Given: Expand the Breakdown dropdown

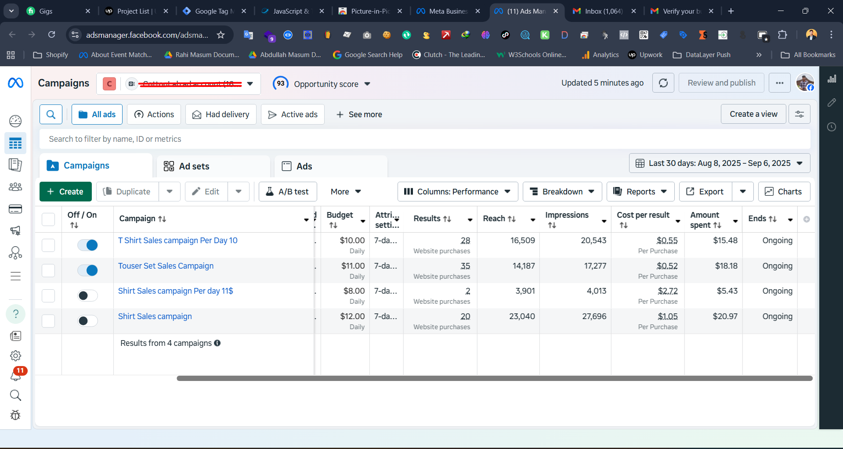Looking at the screenshot, I should (x=562, y=192).
